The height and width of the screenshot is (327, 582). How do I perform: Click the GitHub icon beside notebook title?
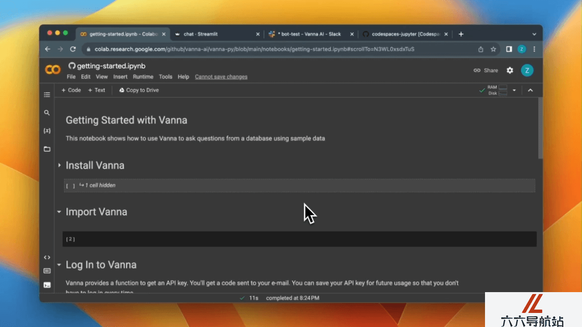(72, 66)
